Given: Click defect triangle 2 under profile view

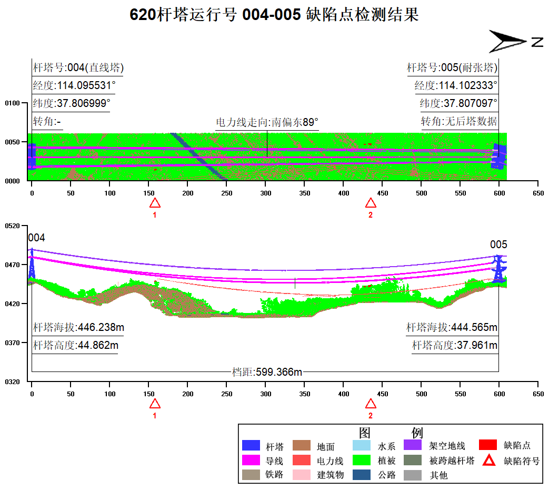Looking at the screenshot, I should pos(371,404).
